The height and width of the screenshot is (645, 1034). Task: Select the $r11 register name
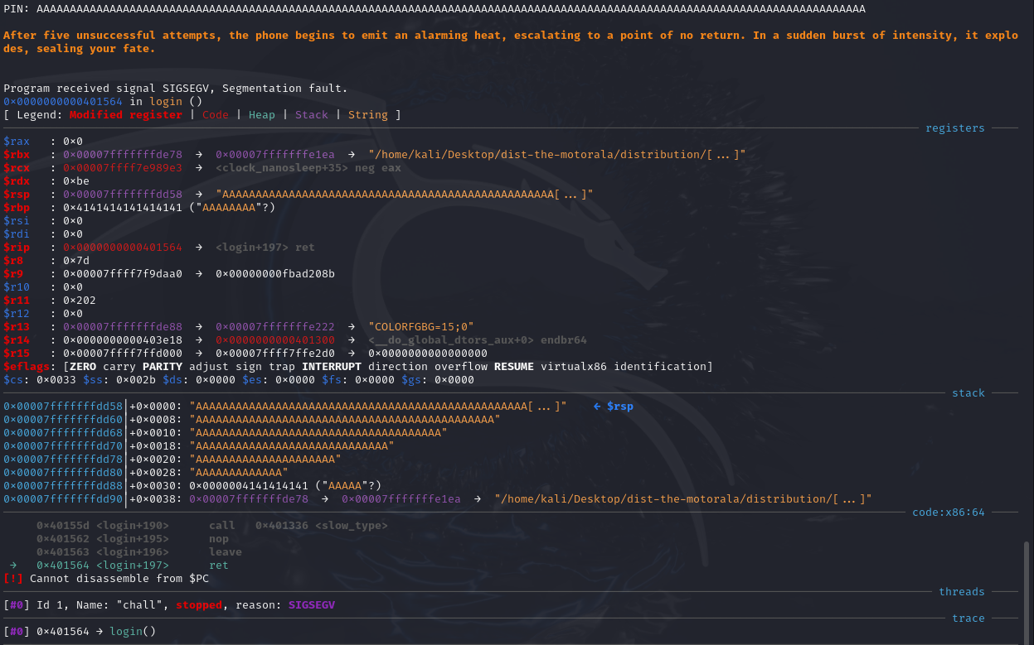tap(17, 301)
